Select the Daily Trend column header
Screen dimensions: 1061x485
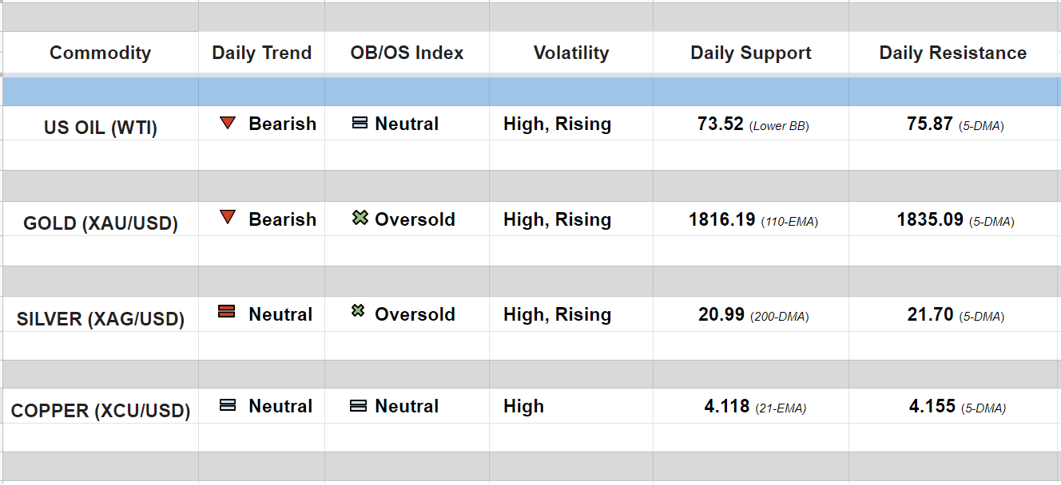[261, 53]
